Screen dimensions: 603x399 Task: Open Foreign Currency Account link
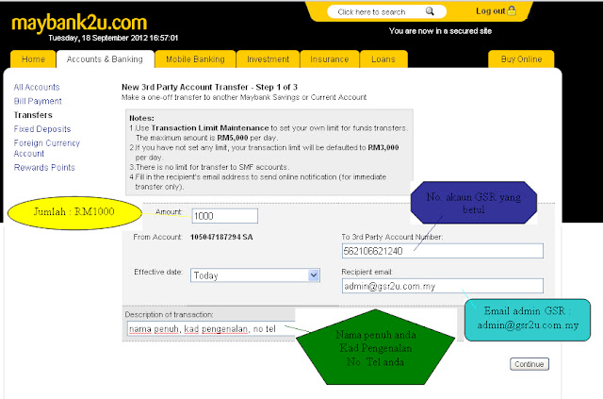[46, 148]
